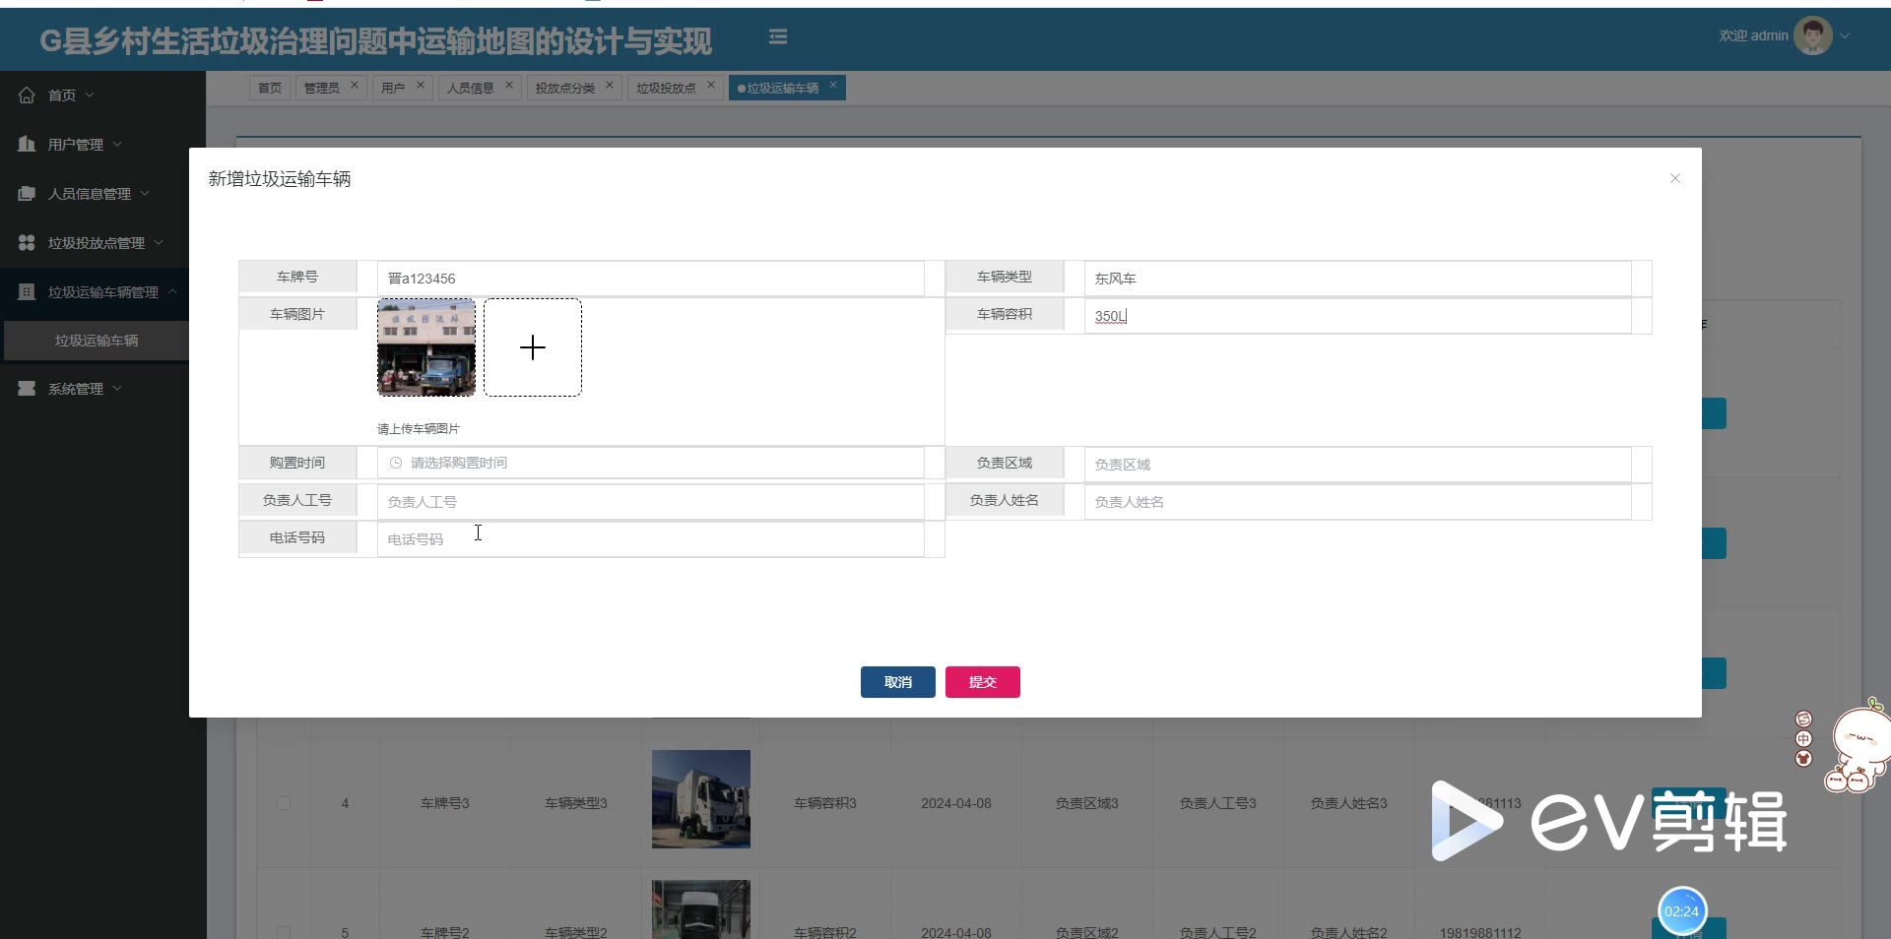The width and height of the screenshot is (1891, 939).
Task: Collapse the 垃圾运输车辆管理 sidebar menu
Action: pos(172,292)
